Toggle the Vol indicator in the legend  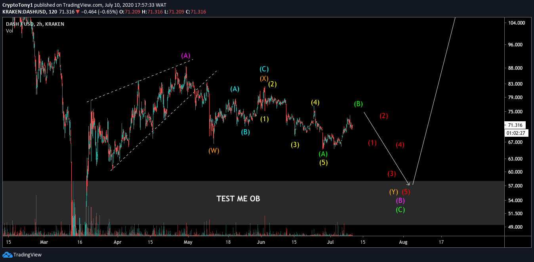9,29
